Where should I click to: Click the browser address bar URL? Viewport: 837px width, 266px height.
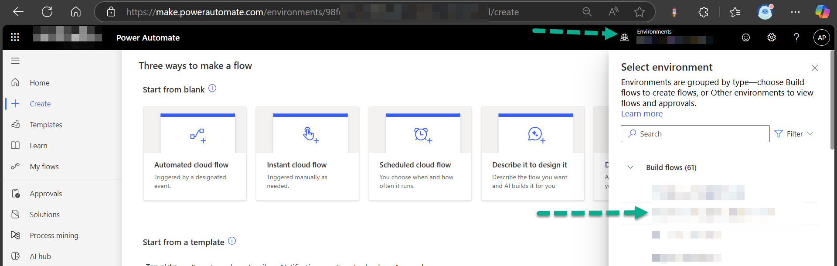point(323,12)
